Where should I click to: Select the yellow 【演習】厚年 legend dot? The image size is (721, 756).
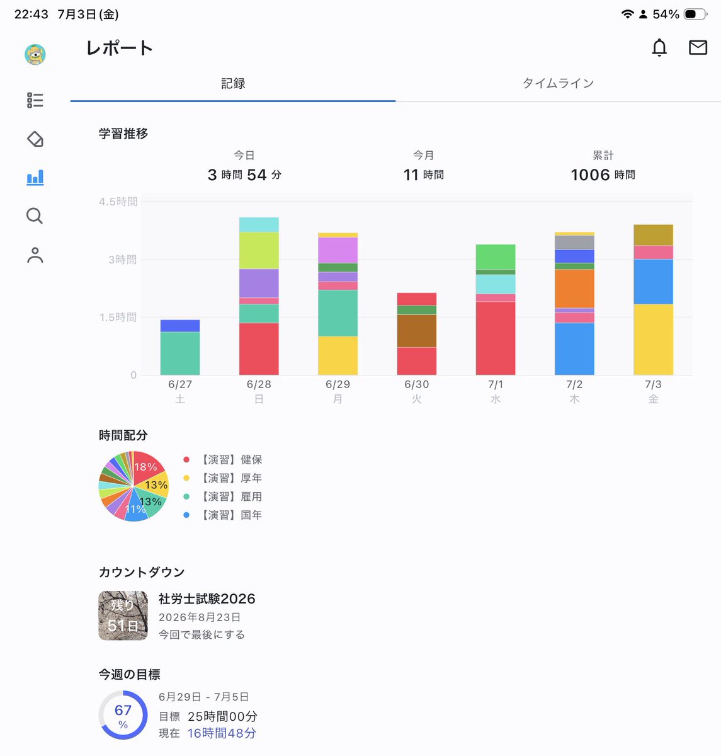(186, 478)
